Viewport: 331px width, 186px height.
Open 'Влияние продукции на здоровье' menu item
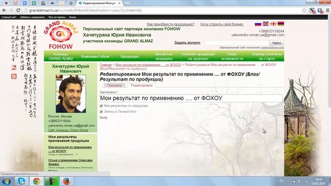pyautogui.click(x=198, y=56)
